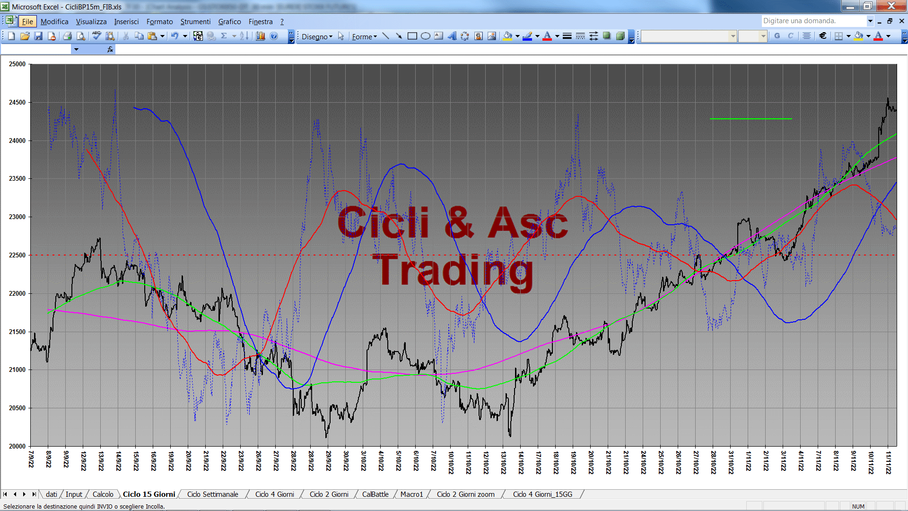Image resolution: width=908 pixels, height=511 pixels.
Task: Create a new workbook with the New icon
Action: coord(11,36)
